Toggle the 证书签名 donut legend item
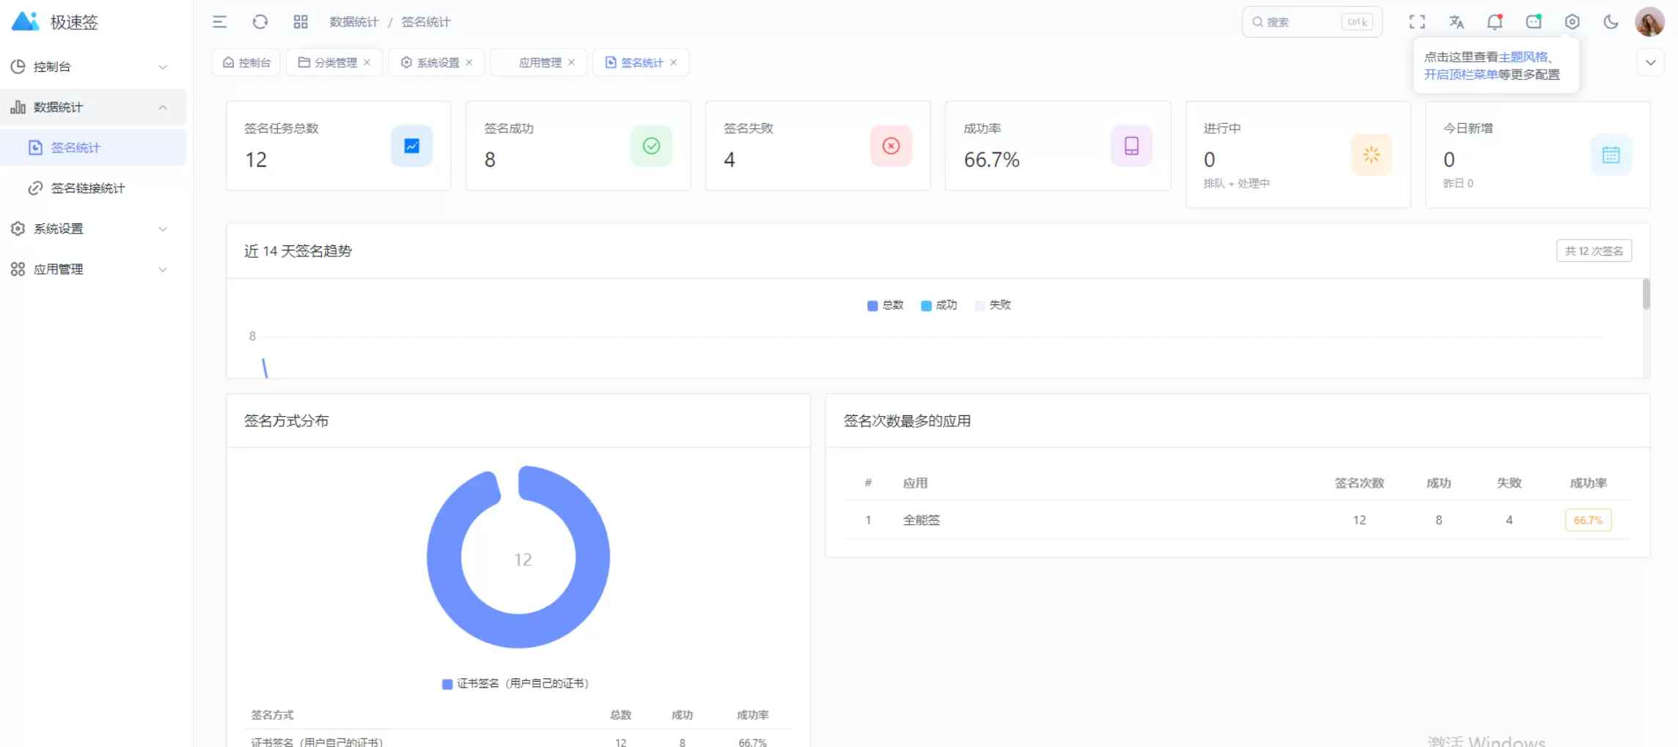Image resolution: width=1678 pixels, height=747 pixels. (x=515, y=683)
